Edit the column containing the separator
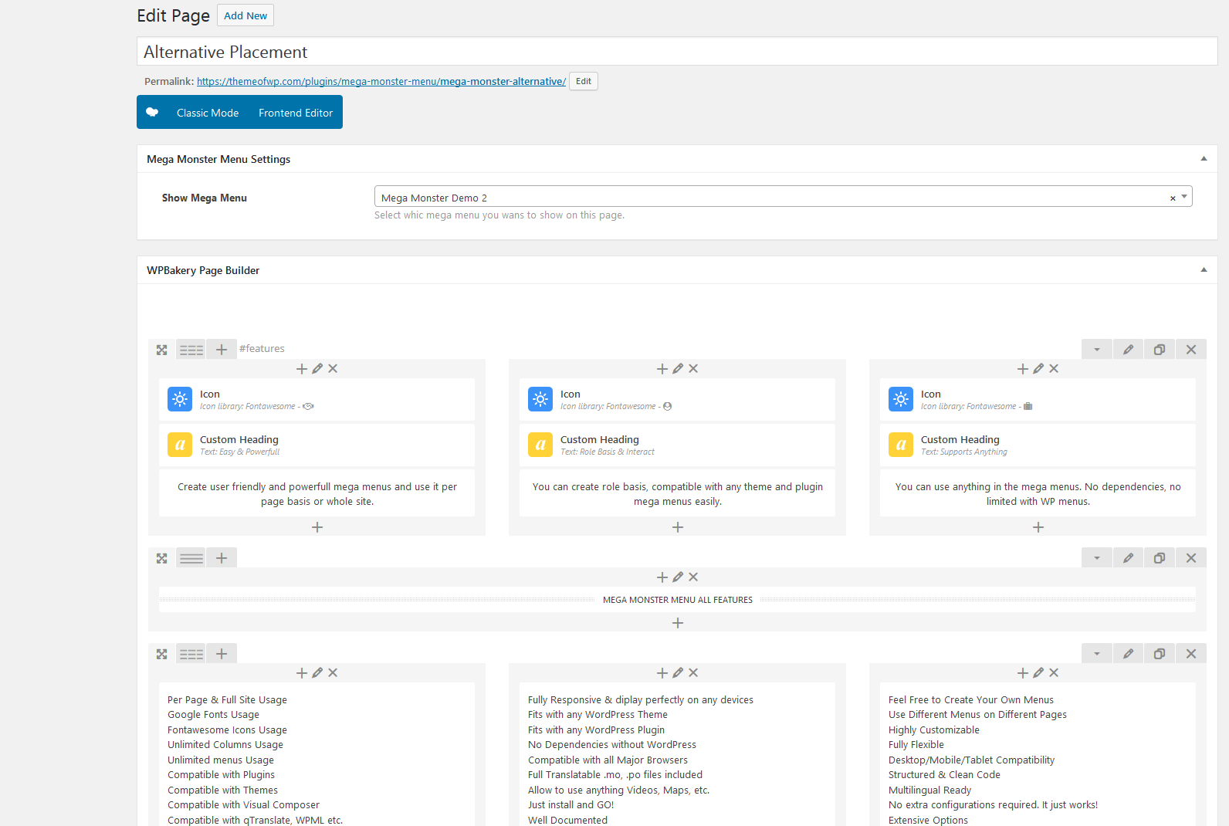Screen dimensions: 1229x826 pyautogui.click(x=678, y=577)
